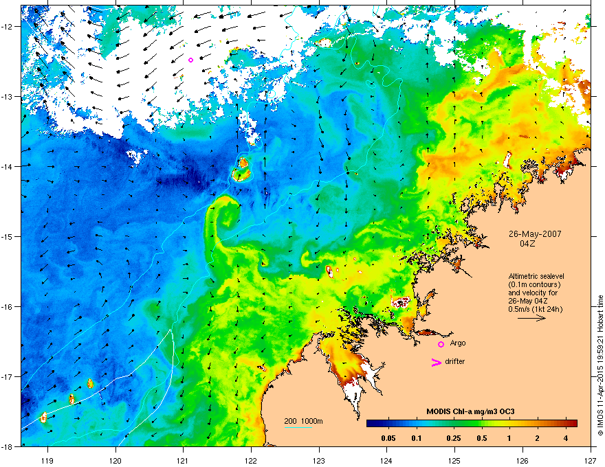Click the velocity scale arrow in legend
Screen dimensions: 605x467
[x=531, y=318]
